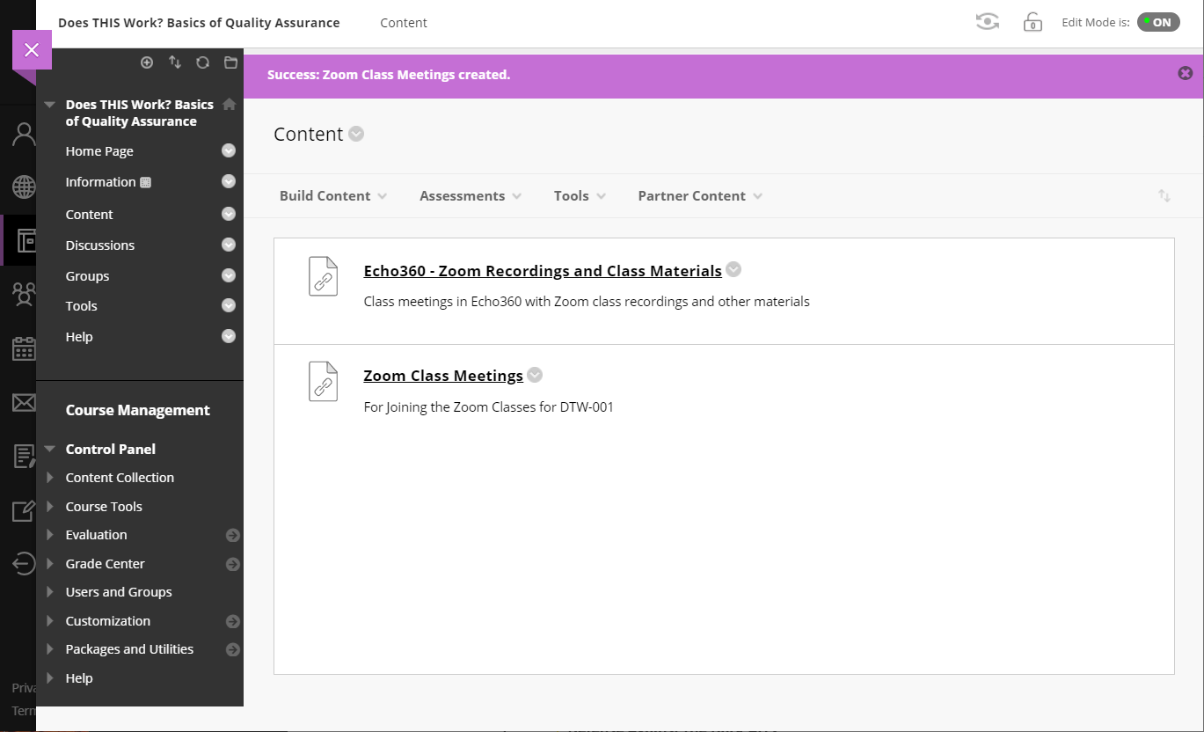Open the Groups options chevron
Screen dimensions: 1204x732
tap(229, 275)
